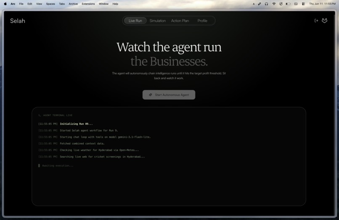
Task: Open the cat avatar icon in the top right
Action: point(325,21)
